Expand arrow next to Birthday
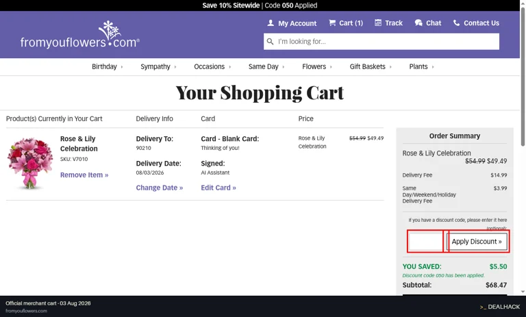The width and height of the screenshot is (526, 317). coord(122,67)
